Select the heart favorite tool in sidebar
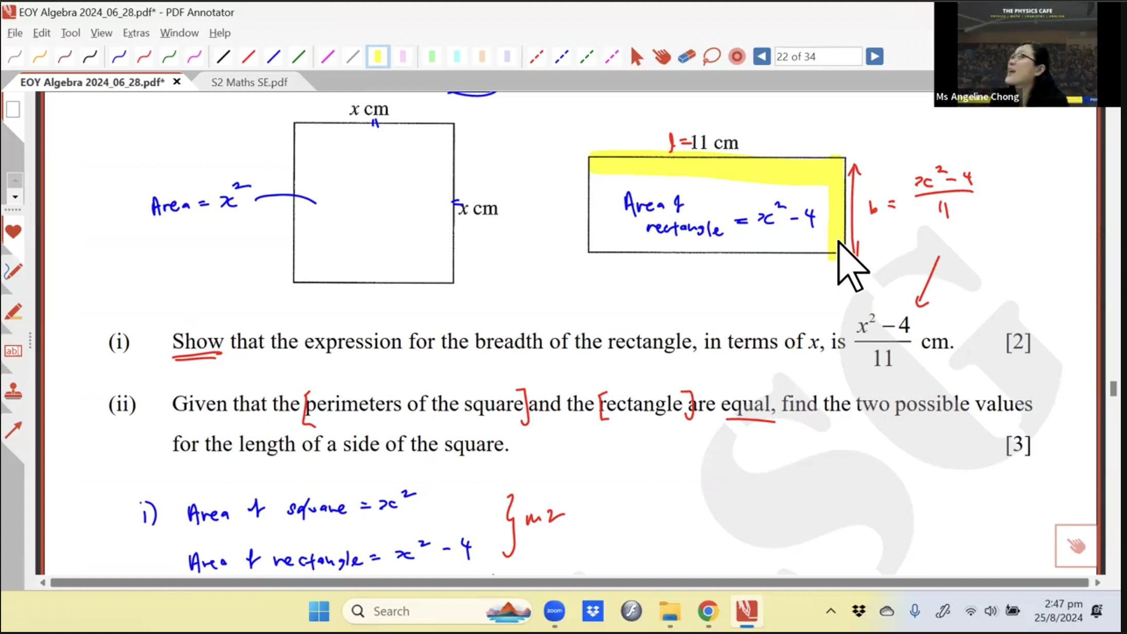This screenshot has width=1127, height=634. click(14, 232)
